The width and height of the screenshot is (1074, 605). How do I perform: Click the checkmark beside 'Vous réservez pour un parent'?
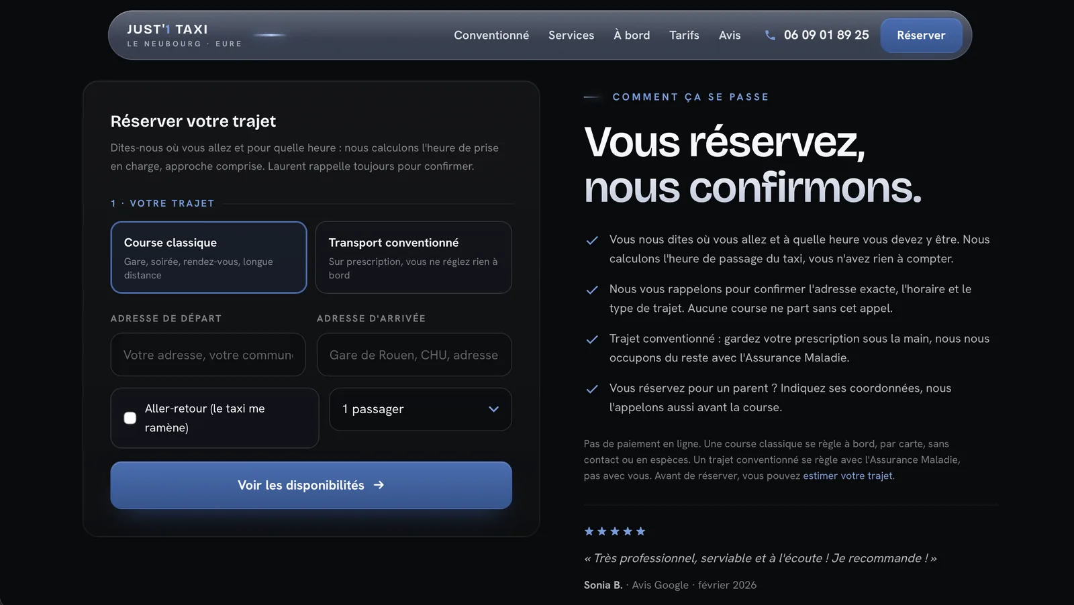point(592,389)
